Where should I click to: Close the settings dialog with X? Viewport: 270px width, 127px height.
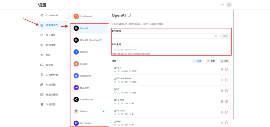click(229, 5)
